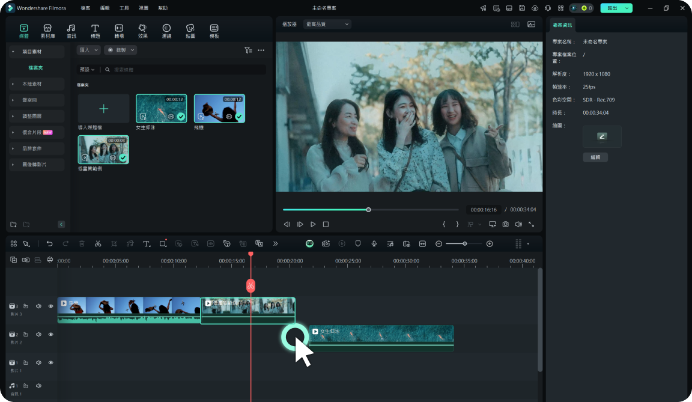Click the undo arrow in timeline toolbar

point(49,243)
